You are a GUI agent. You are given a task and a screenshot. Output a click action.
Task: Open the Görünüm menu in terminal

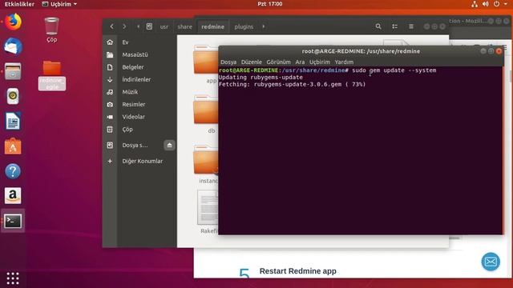[278, 62]
